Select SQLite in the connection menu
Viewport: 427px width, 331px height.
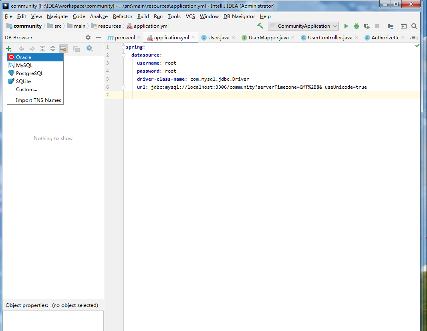coord(35,81)
